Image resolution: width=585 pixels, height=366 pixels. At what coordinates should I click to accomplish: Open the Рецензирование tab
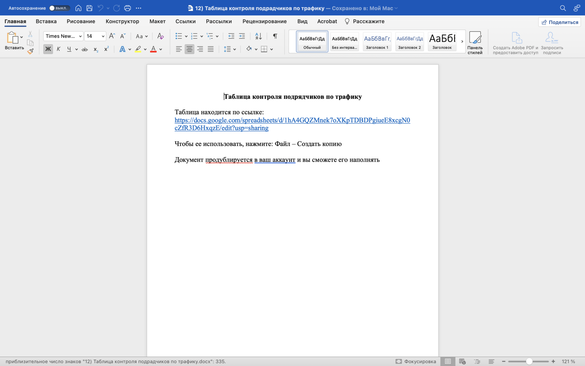click(264, 21)
